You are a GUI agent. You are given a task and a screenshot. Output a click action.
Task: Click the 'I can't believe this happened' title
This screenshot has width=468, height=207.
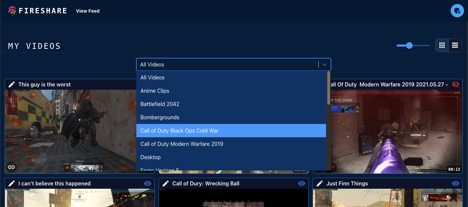pos(54,183)
